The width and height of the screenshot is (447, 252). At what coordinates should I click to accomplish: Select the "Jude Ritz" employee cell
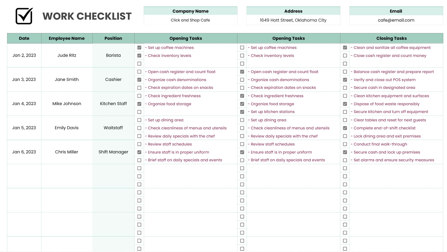[67, 55]
